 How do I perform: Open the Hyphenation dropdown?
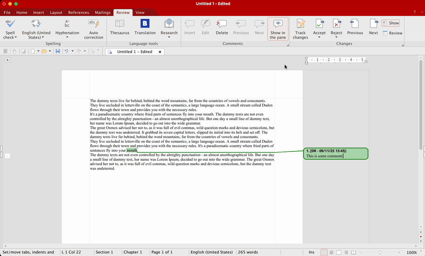pos(67,37)
